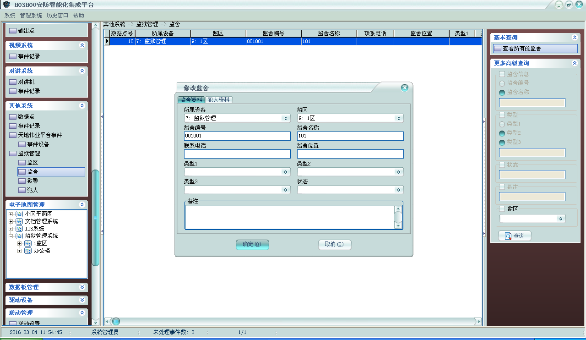
Task: Click the 对讲机 icon in 对讲系统
Action: point(13,82)
